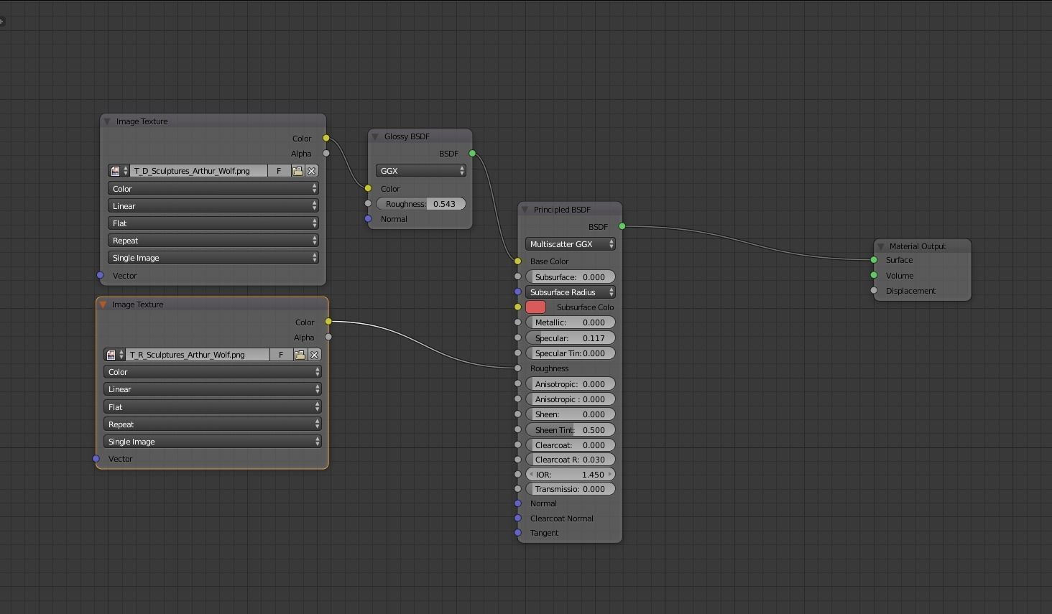The width and height of the screenshot is (1052, 614).
Task: Click the Principled BSDF green output socket
Action: [622, 226]
